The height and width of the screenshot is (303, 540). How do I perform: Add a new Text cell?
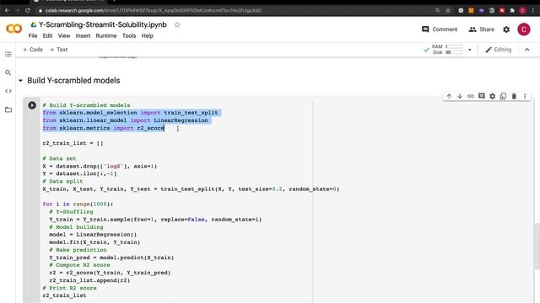point(59,50)
